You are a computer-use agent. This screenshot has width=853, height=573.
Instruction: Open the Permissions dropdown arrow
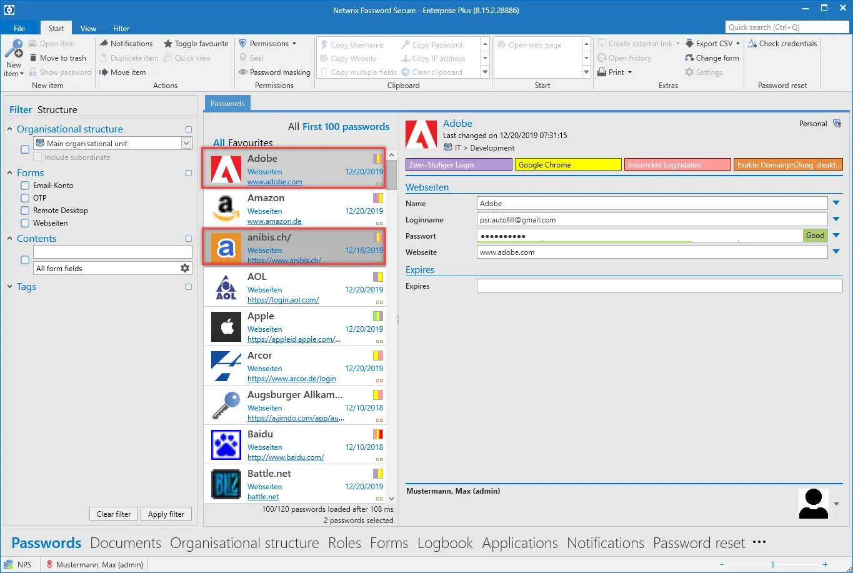point(294,44)
